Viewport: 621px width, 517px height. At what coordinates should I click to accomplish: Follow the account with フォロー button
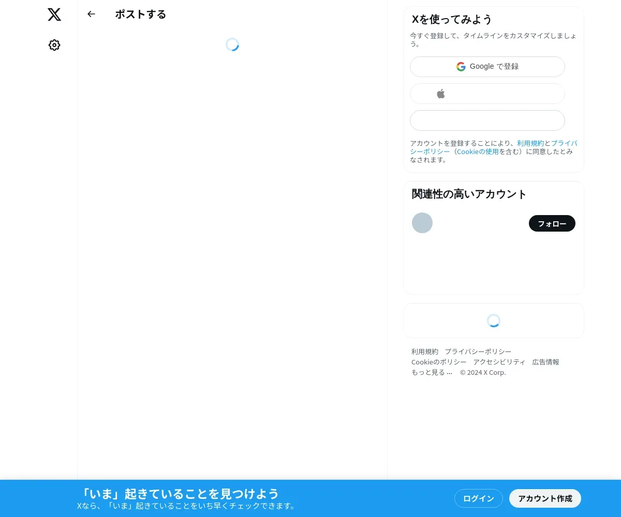[552, 223]
